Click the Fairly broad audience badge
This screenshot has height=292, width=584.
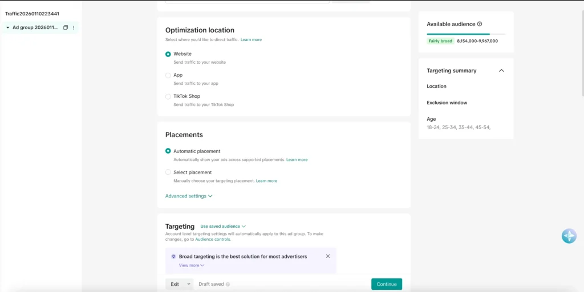pyautogui.click(x=441, y=41)
